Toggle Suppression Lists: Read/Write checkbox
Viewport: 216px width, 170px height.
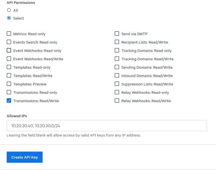(x=117, y=84)
